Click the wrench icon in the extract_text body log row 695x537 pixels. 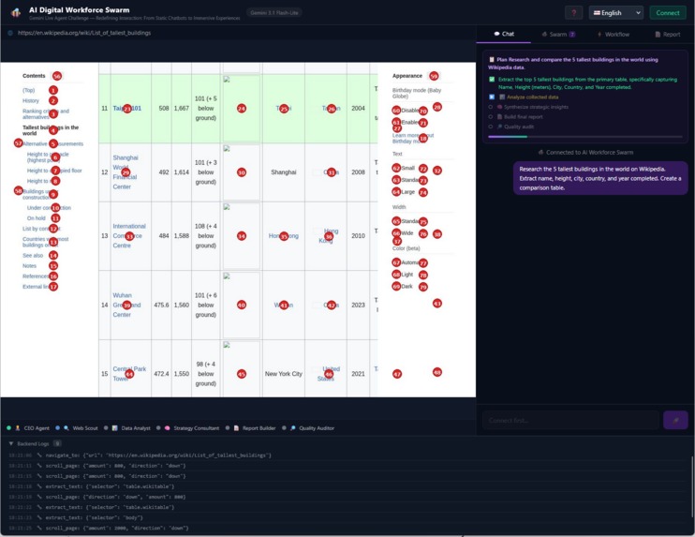[x=39, y=517]
